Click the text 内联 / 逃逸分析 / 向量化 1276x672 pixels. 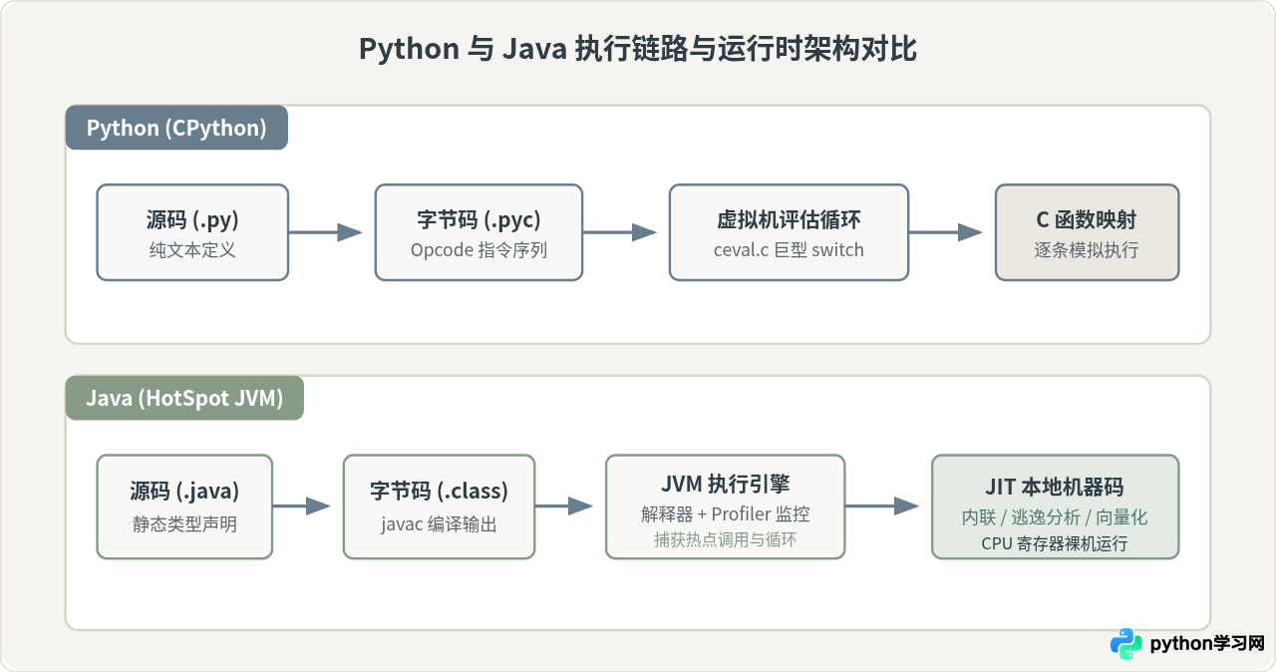[x=1056, y=517]
